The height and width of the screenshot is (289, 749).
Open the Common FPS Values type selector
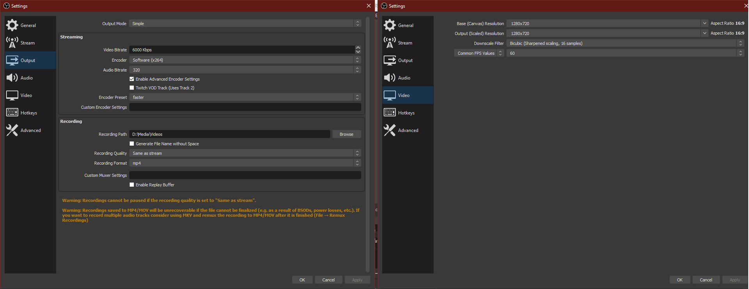point(479,53)
